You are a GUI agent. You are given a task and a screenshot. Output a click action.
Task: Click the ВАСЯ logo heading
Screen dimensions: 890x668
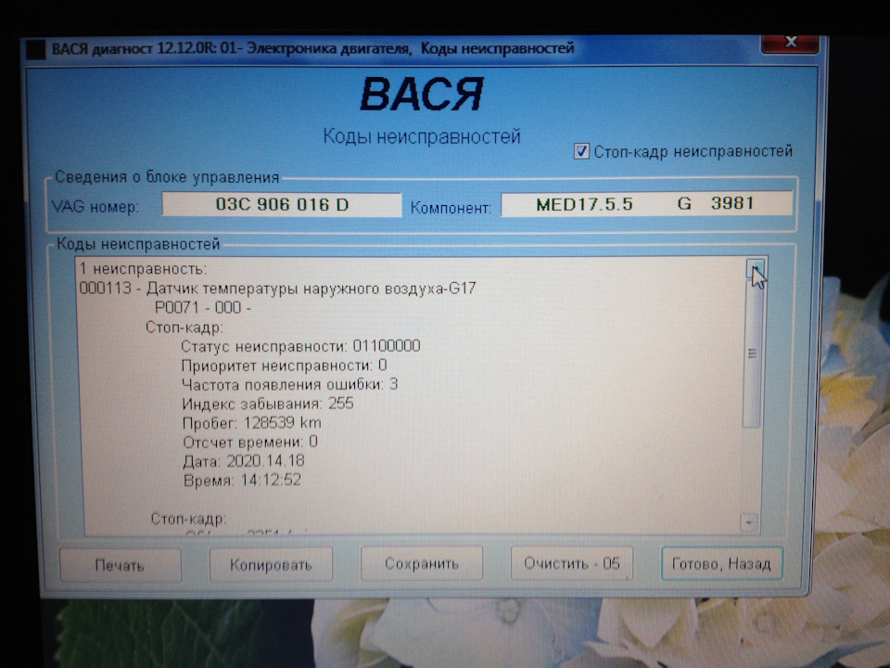click(421, 96)
